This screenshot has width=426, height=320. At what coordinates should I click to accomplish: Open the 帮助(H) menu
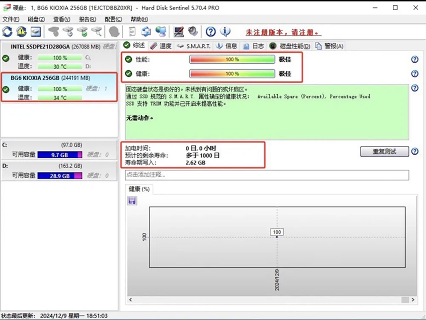coord(139,19)
